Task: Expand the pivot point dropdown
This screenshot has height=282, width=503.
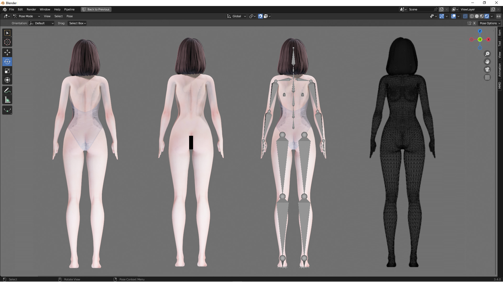Action: 253,16
